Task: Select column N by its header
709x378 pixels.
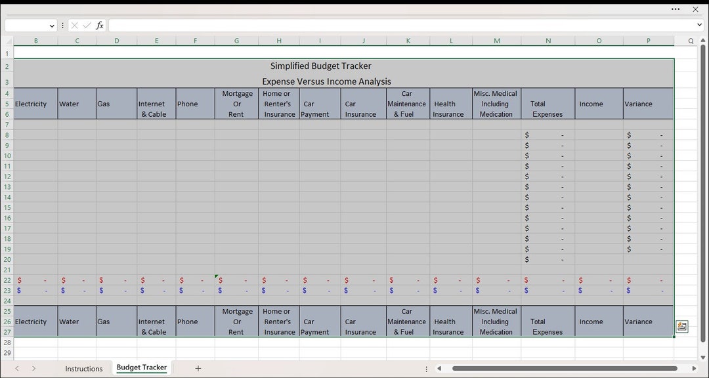Action: 548,40
